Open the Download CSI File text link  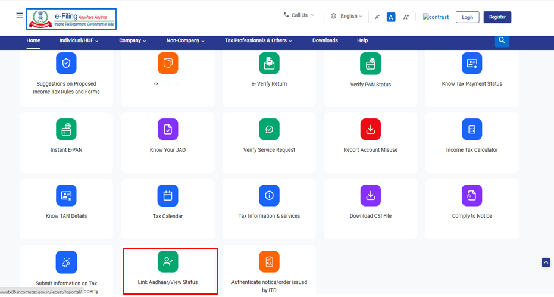click(x=371, y=216)
